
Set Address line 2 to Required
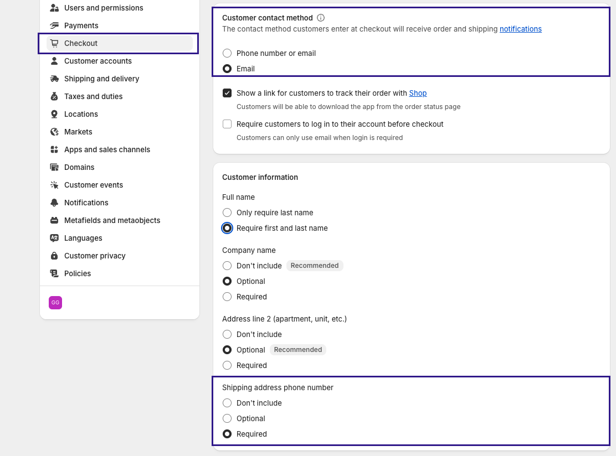coord(227,365)
